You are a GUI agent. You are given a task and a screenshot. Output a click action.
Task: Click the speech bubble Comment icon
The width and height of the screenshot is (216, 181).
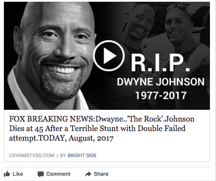pos(41,174)
